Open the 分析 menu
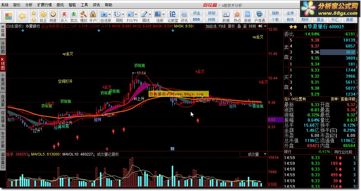This screenshot has height=191, width=361. click(x=29, y=5)
